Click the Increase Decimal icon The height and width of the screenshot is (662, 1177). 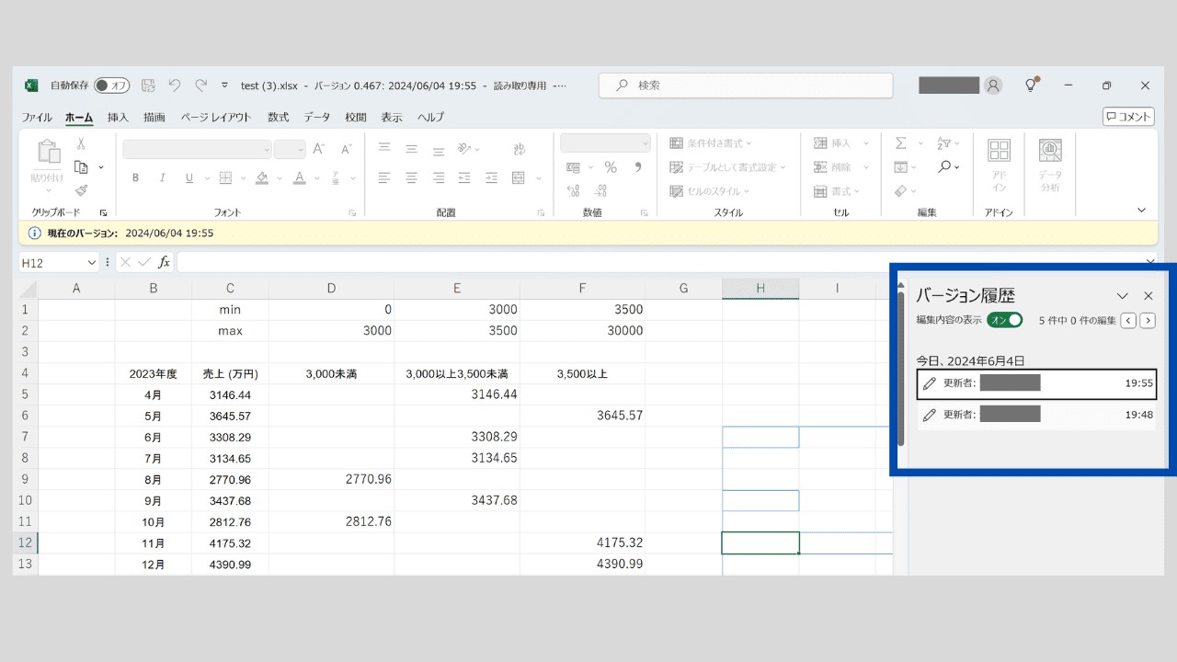point(573,191)
